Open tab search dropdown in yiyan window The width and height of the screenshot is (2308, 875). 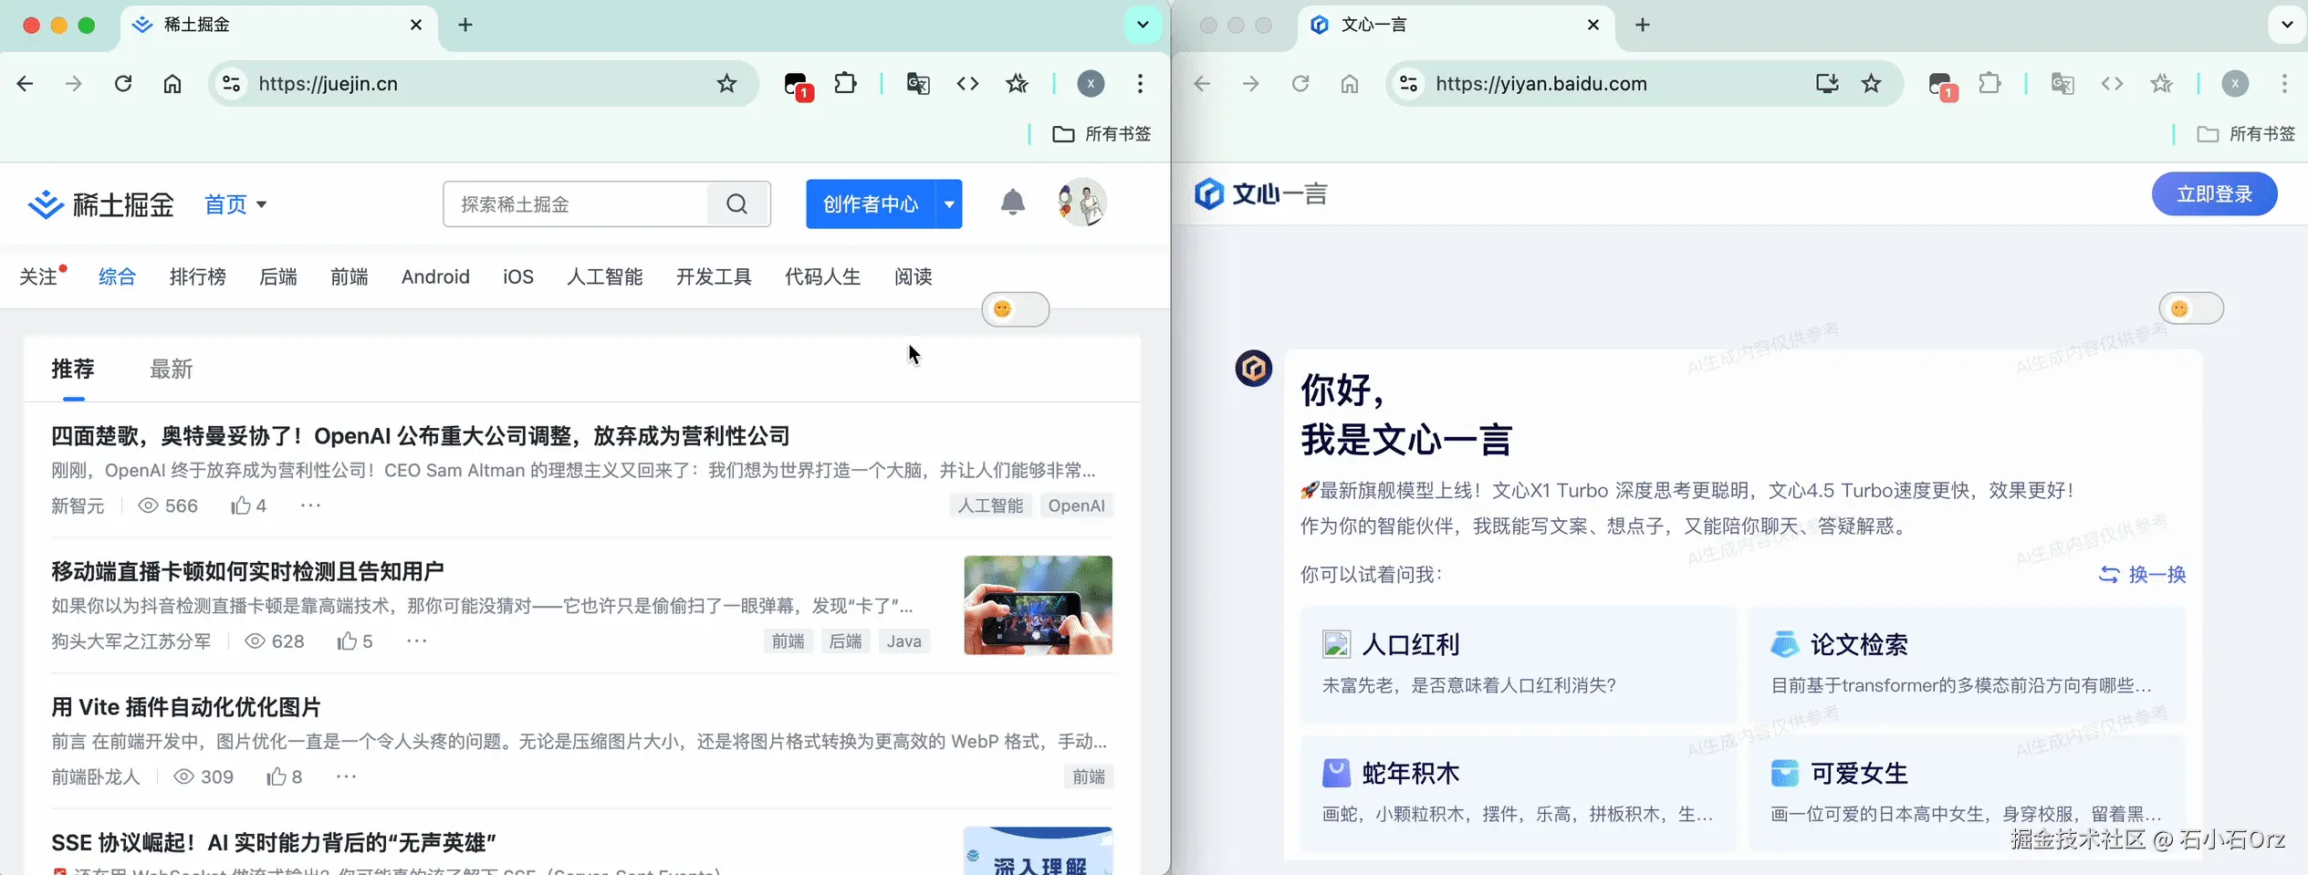2287,25
